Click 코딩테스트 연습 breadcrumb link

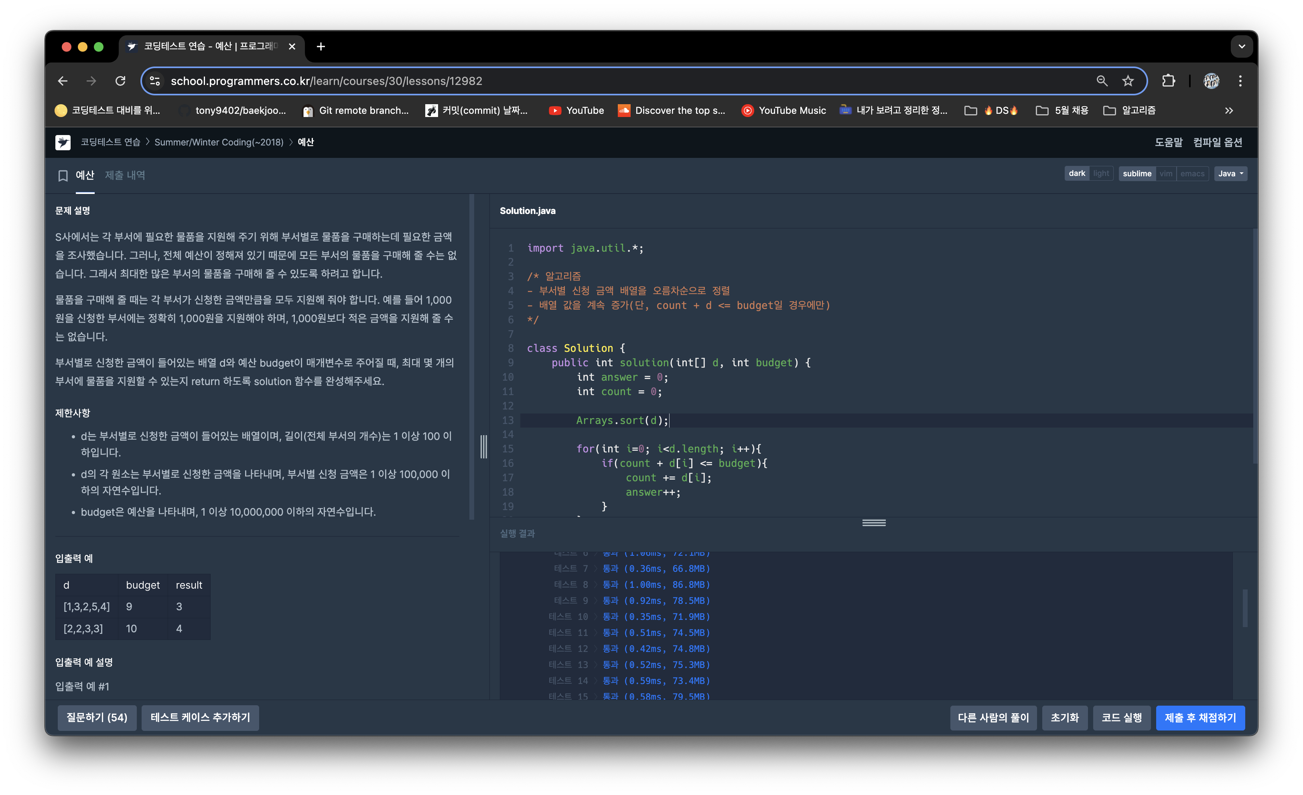coord(110,142)
